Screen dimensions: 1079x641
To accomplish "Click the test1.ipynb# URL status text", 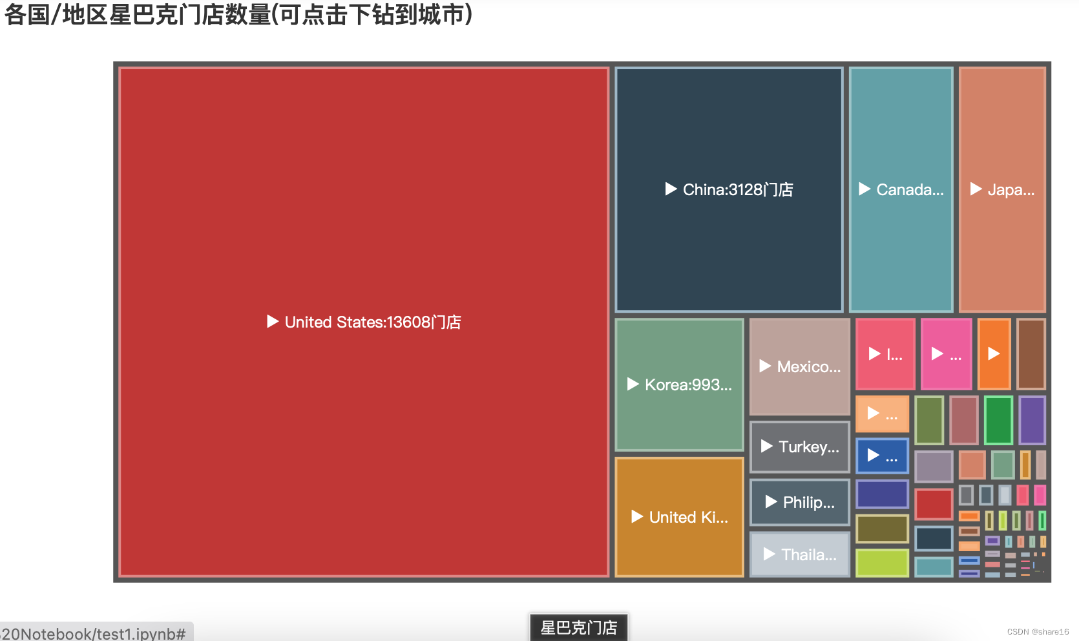I will click(94, 633).
